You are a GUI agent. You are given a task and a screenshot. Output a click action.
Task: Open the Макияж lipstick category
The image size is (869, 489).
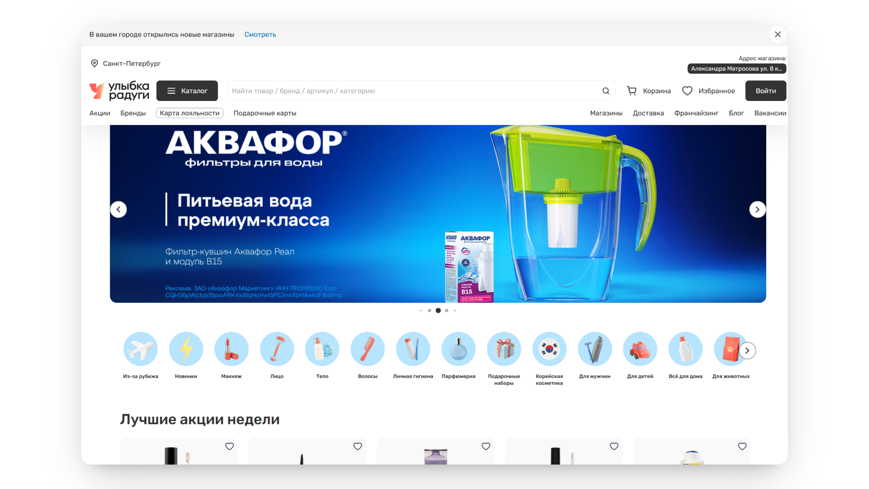coord(231,349)
